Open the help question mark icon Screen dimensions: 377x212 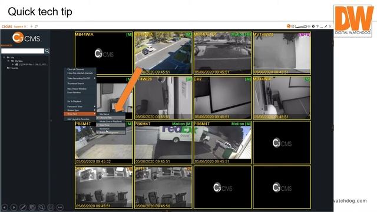318,26
